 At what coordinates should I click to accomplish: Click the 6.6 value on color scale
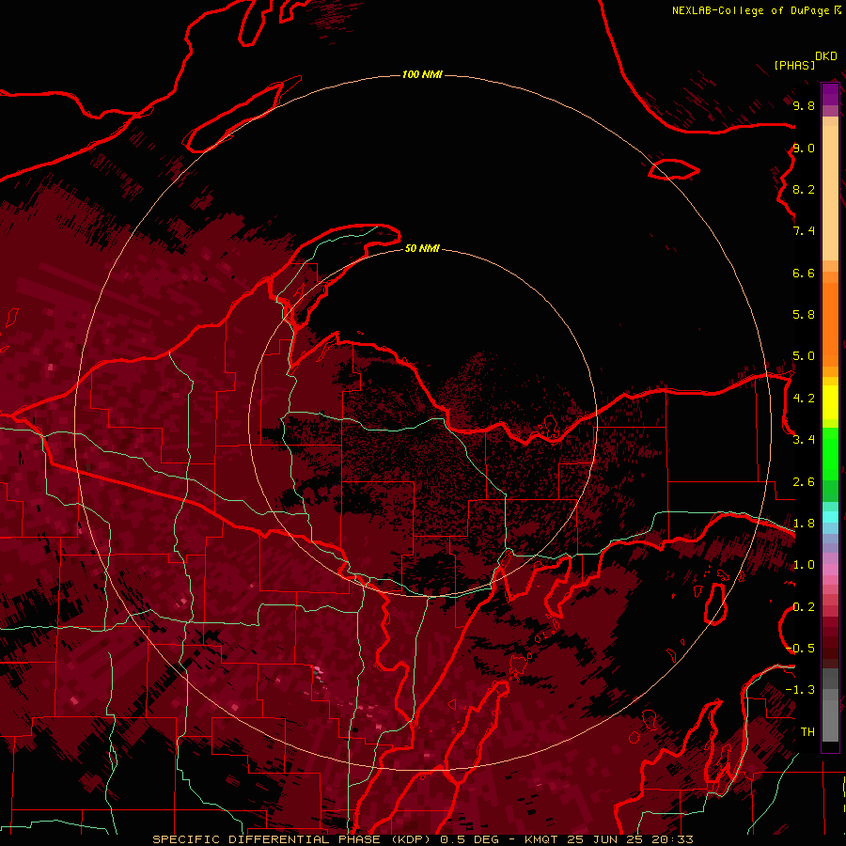[x=804, y=273]
